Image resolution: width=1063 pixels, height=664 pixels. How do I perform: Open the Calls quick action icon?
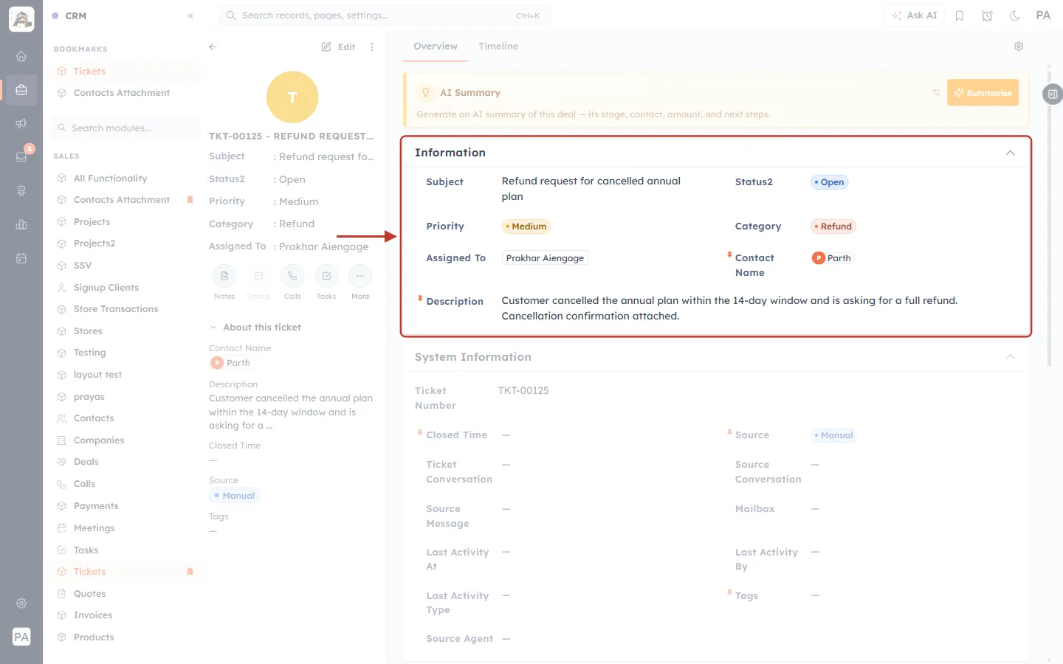(292, 276)
